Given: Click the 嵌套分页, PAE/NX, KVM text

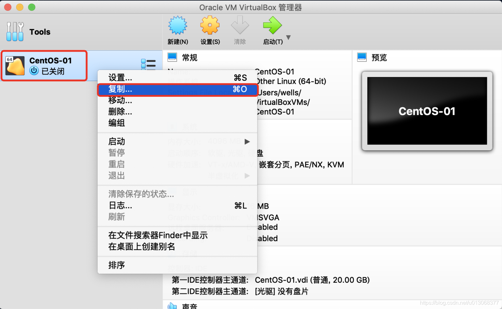Looking at the screenshot, I should [x=301, y=165].
